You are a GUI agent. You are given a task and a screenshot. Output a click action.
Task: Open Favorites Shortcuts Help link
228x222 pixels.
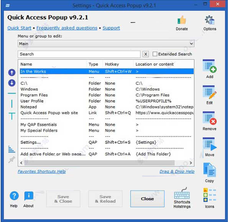(x=42, y=171)
